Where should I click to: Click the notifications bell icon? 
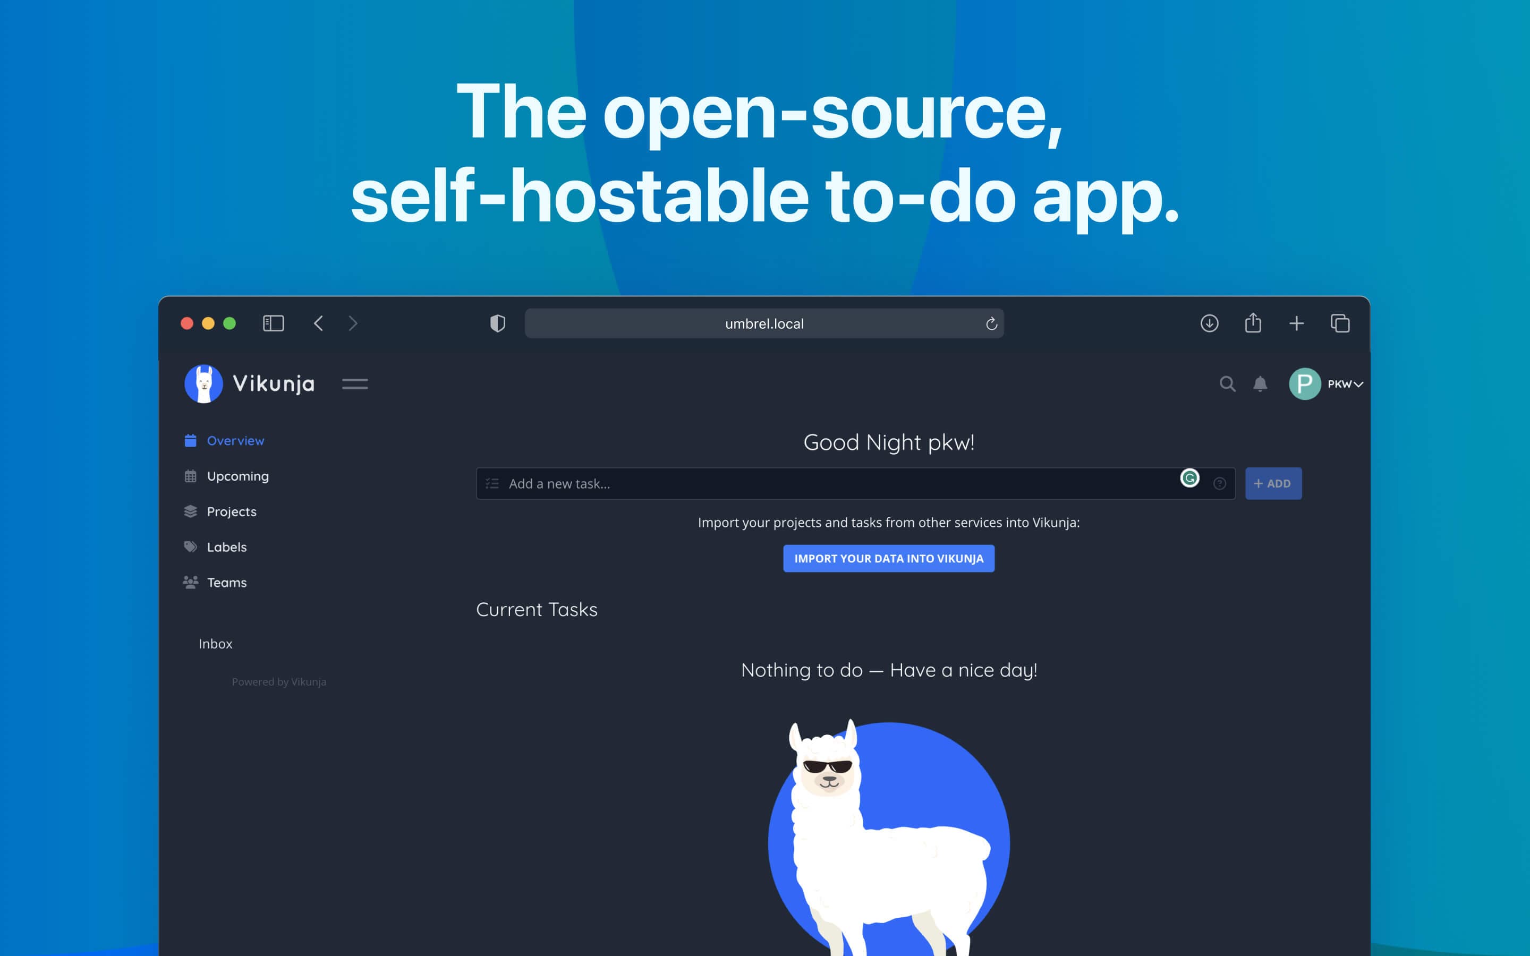1259,383
